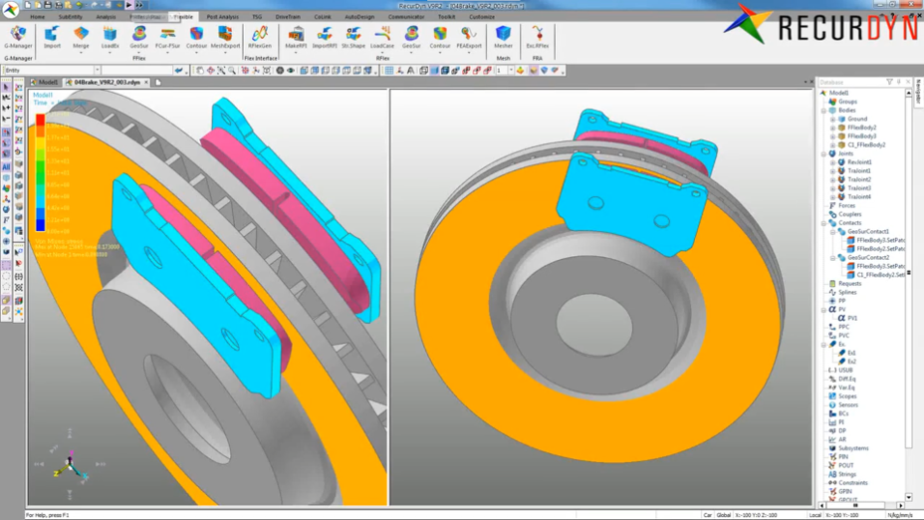Open the ImportRFI tool
This screenshot has height=520, width=924.
tap(325, 37)
